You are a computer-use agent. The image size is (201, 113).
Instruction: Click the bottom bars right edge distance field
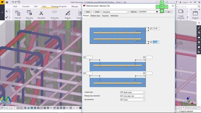click(149, 73)
